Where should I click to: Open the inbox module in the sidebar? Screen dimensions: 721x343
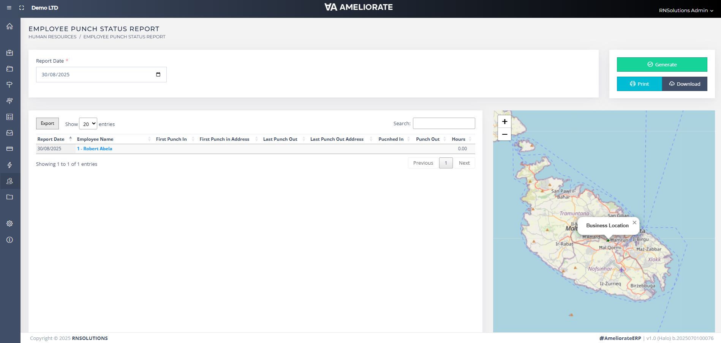pyautogui.click(x=9, y=133)
